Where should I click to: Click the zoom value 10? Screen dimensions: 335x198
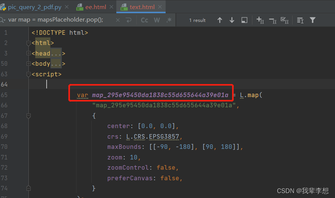tap(133, 158)
